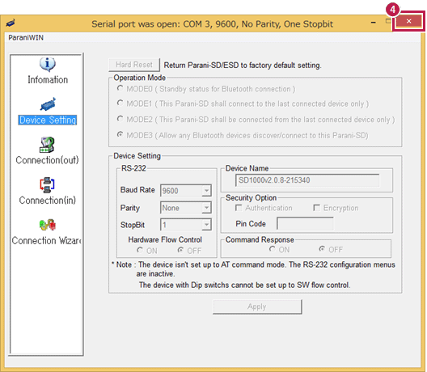Click the Connection Wizard label text

point(47,241)
